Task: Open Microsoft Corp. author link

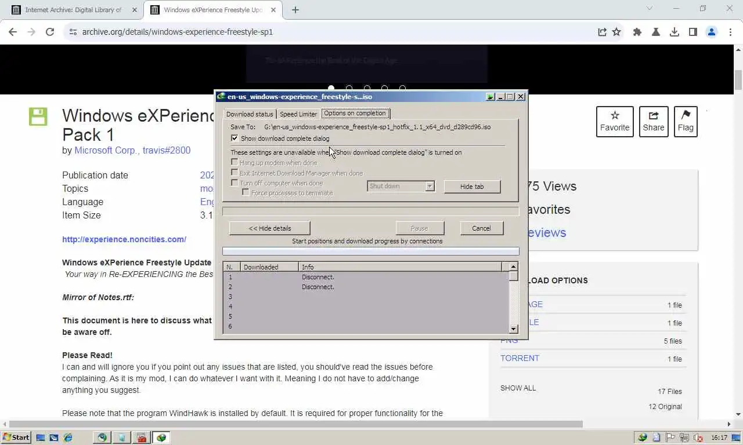Action: [x=106, y=150]
